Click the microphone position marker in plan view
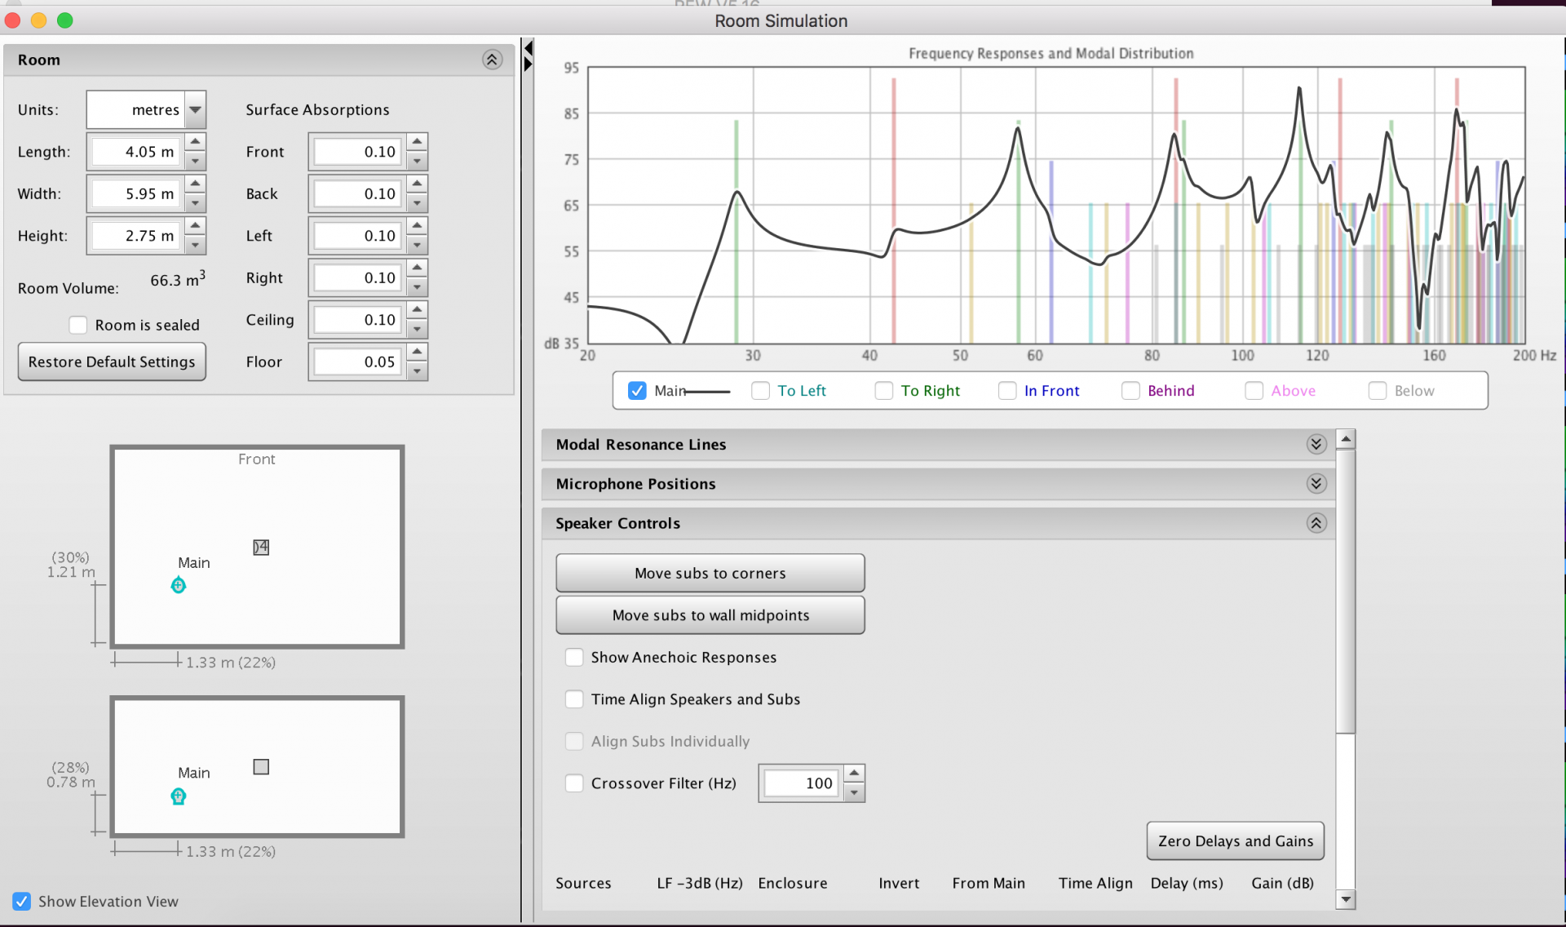The height and width of the screenshot is (927, 1566). [x=261, y=547]
